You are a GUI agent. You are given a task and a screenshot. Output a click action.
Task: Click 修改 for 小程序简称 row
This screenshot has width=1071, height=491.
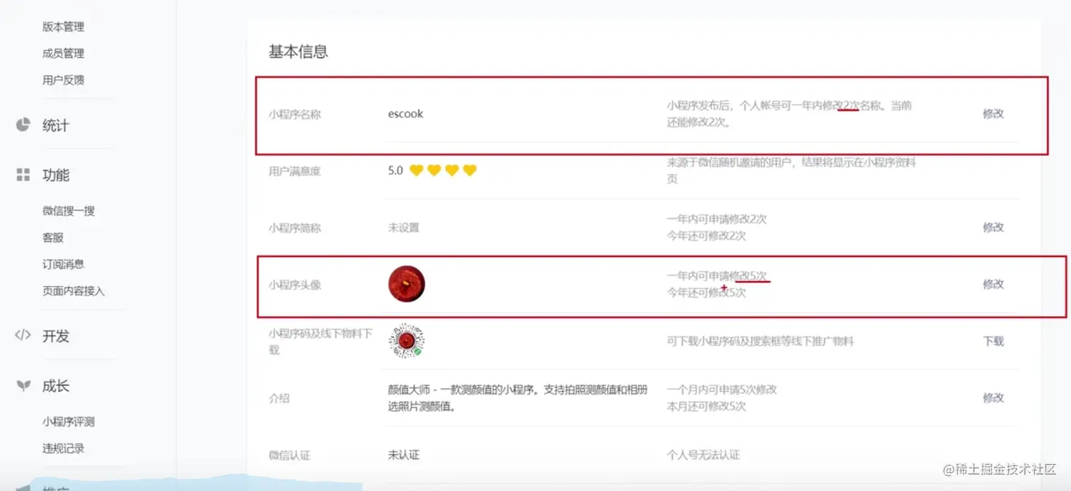[x=993, y=227]
